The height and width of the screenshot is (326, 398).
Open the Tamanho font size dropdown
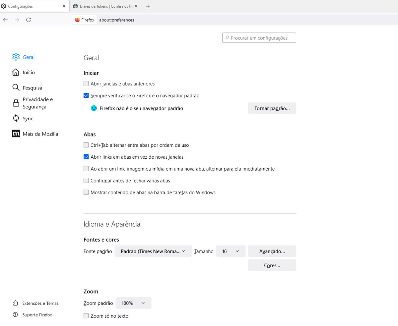point(231,251)
